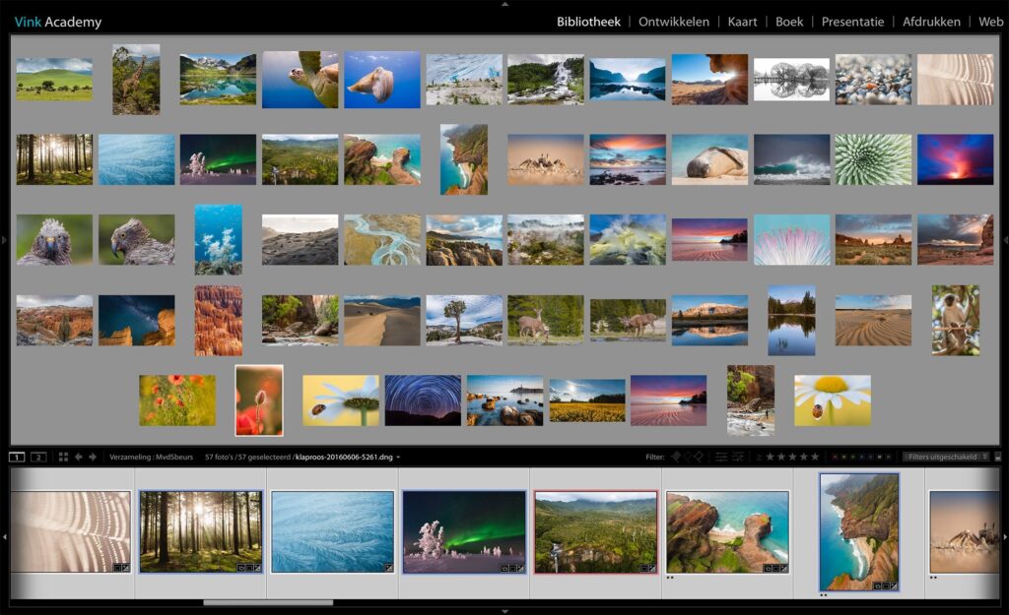Click the fifth rating star in the filter bar
Screen dimensions: 1009x615
click(x=816, y=457)
